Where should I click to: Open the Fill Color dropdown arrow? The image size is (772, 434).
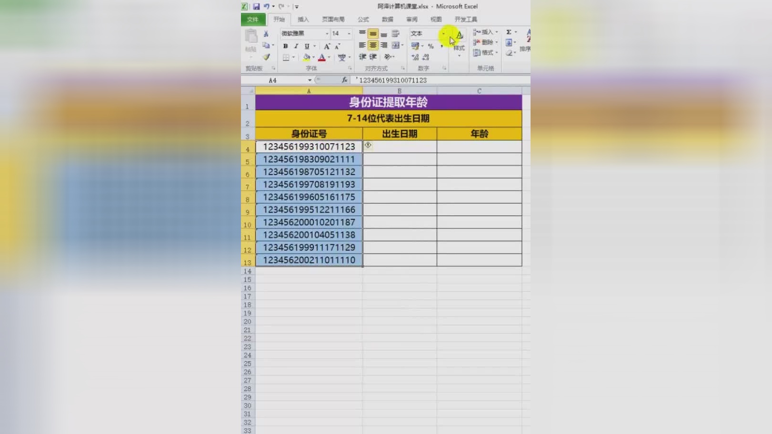(313, 58)
